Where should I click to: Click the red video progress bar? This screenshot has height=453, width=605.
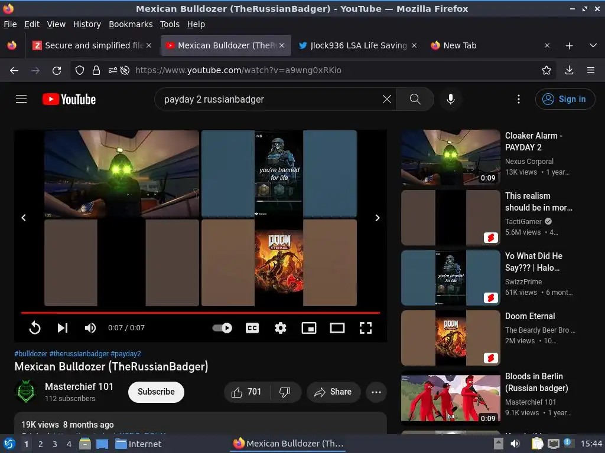click(200, 313)
